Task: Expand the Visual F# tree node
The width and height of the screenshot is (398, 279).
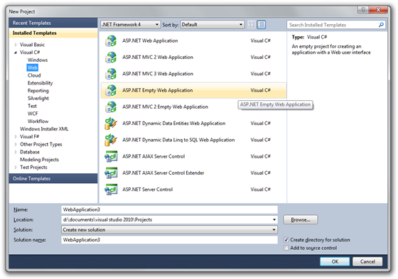Action: (x=16, y=137)
